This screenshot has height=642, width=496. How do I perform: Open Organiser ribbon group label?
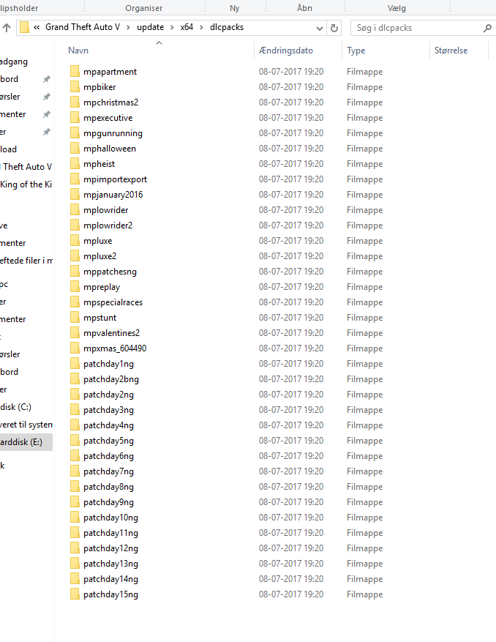143,8
